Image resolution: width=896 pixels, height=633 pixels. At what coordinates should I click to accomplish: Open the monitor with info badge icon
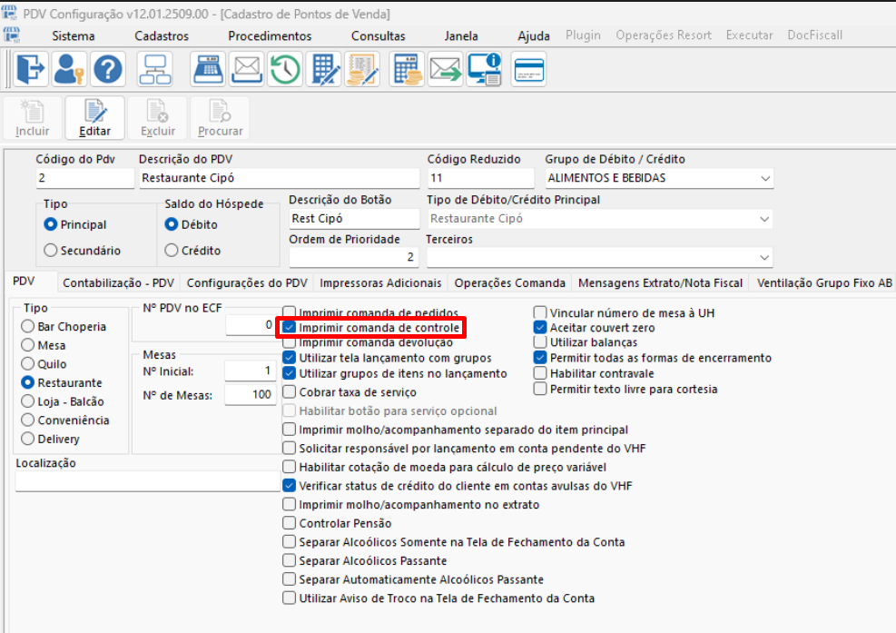tap(484, 69)
